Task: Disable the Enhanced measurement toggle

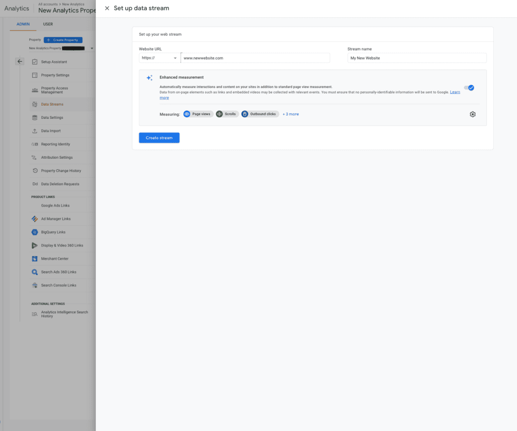Action: (469, 87)
